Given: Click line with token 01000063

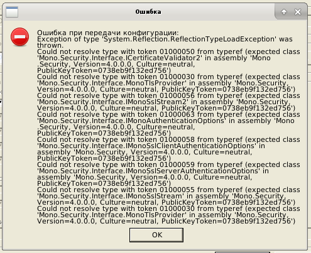Looking at the screenshot, I should coord(168,114).
